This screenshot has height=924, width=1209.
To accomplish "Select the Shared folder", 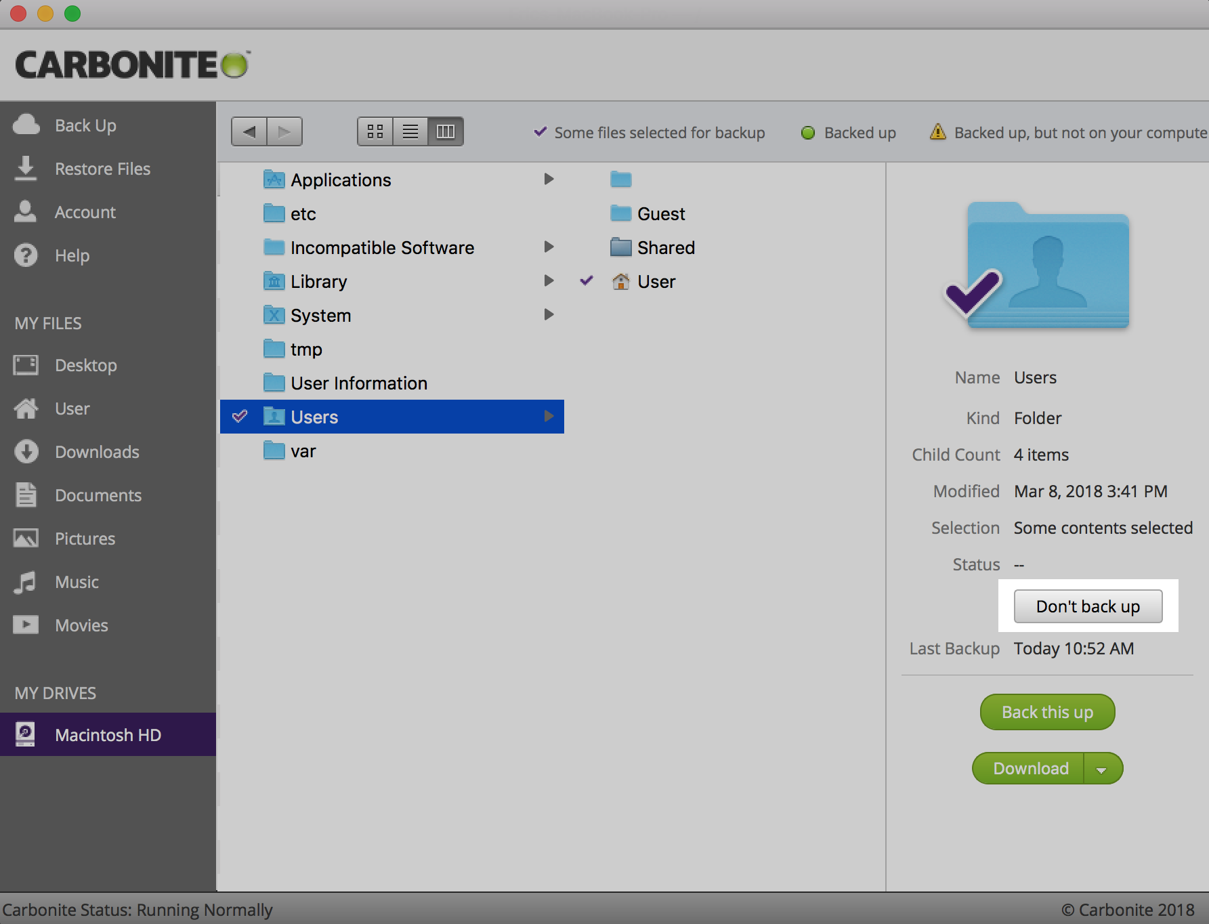I will coord(665,248).
